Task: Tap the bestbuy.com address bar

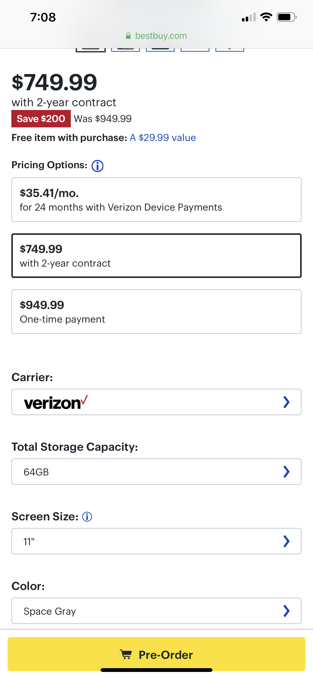Action: coord(156,36)
